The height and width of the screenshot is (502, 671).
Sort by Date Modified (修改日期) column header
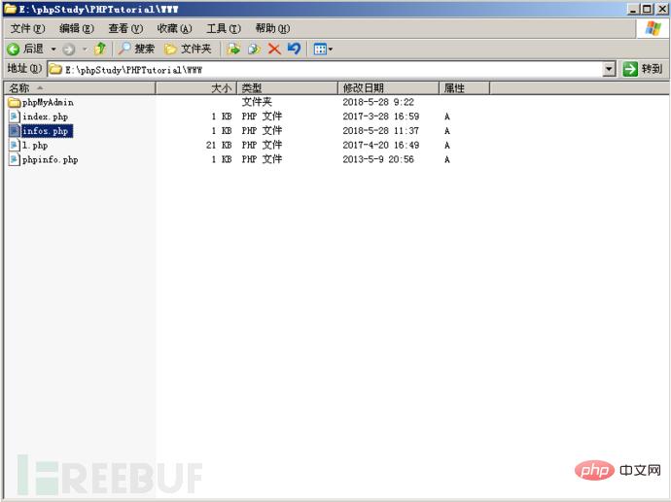[389, 88]
